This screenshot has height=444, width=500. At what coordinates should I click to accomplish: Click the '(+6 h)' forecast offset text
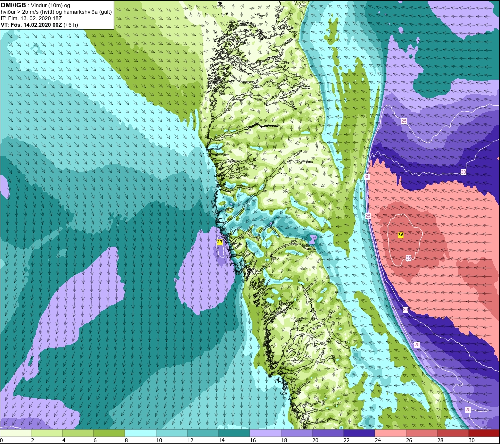[x=71, y=25]
